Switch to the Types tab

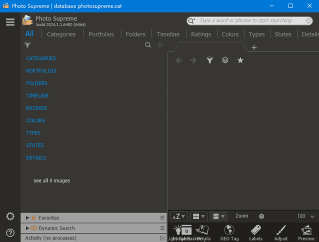coord(256,34)
